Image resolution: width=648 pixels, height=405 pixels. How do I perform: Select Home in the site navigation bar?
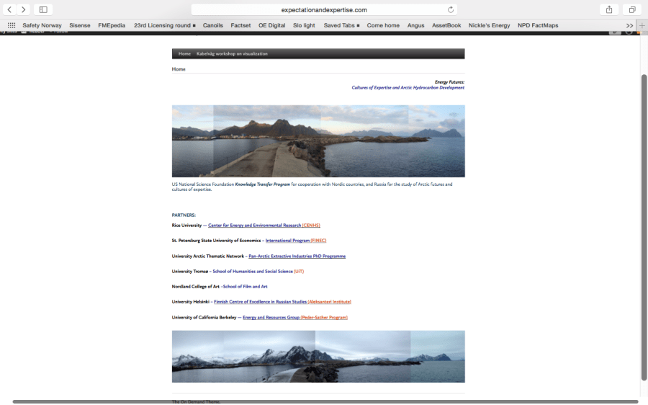tap(184, 54)
